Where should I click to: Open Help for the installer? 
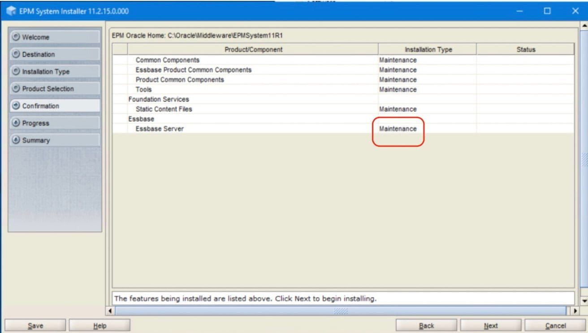pyautogui.click(x=99, y=326)
